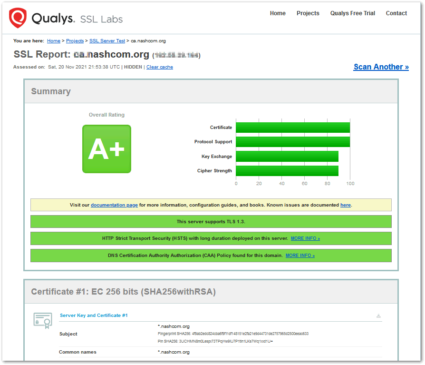Click the 'This server supports TLS 1.3.' banner
Image resolution: width=425 pixels, height=365 pixels.
click(x=211, y=222)
